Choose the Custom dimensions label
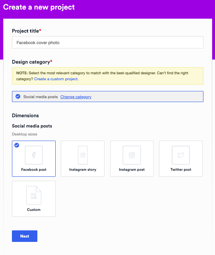 point(34,210)
